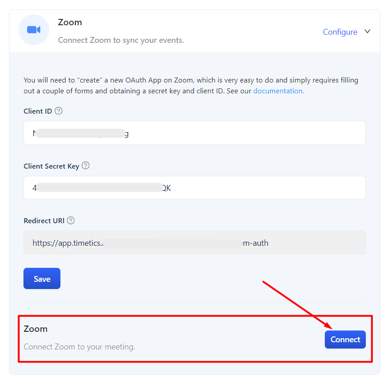Click the help circle next to Client Secret Key
This screenshot has width=392, height=381.
click(85, 166)
